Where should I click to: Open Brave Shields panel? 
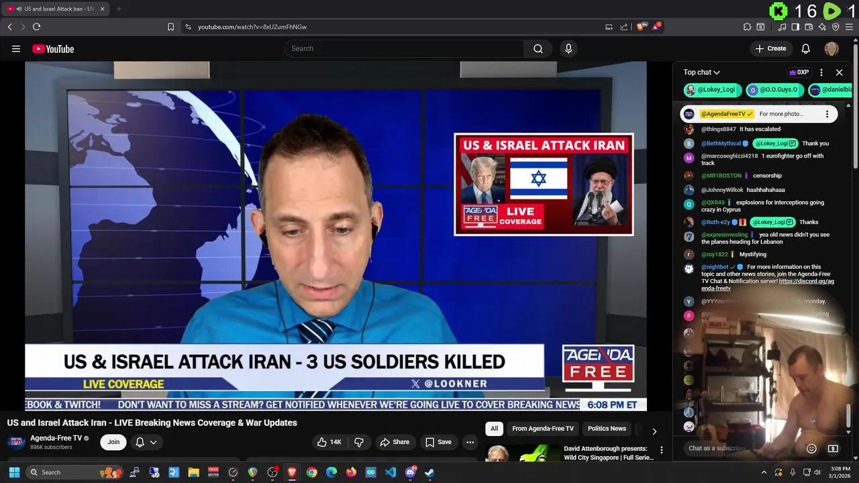641,27
